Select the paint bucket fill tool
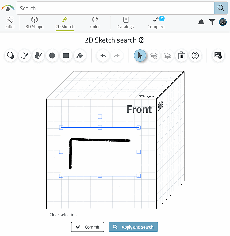 (x=80, y=55)
